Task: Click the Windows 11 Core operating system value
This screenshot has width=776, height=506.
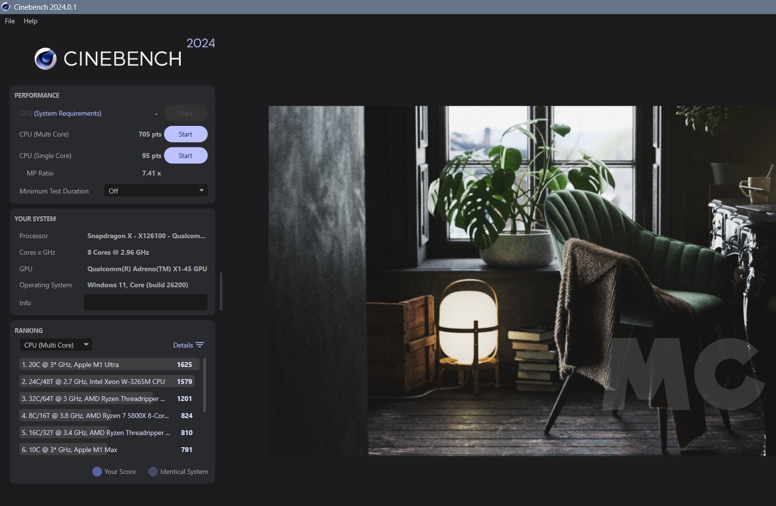Action: pos(138,285)
